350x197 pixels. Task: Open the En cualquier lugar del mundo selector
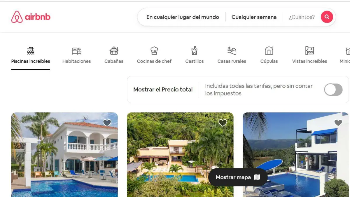click(x=183, y=17)
